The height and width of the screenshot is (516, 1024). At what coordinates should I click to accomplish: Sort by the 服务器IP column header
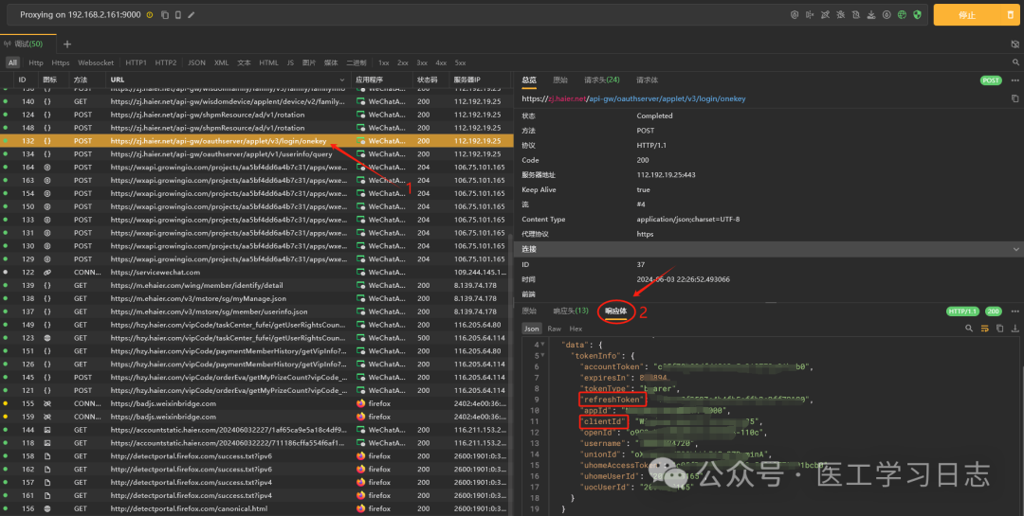(466, 80)
